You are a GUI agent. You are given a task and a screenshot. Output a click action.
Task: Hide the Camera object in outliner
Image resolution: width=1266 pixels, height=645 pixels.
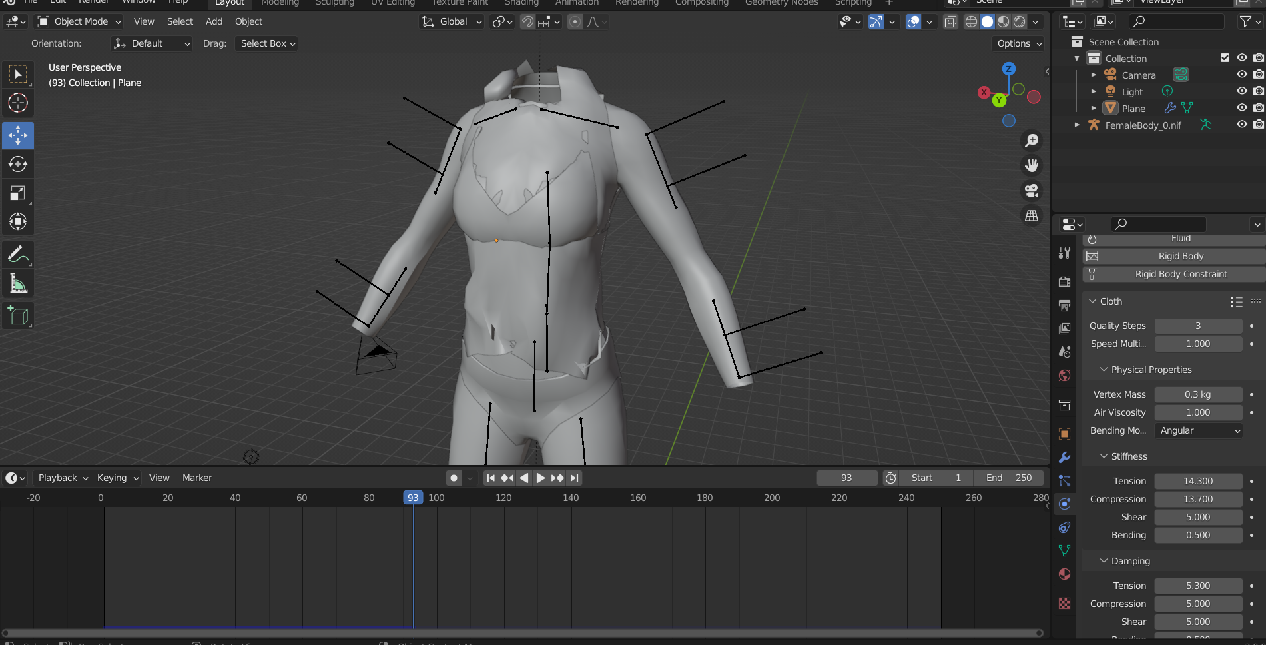1241,75
